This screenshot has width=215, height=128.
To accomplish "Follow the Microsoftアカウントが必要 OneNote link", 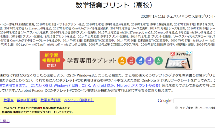I will coord(81,85).
